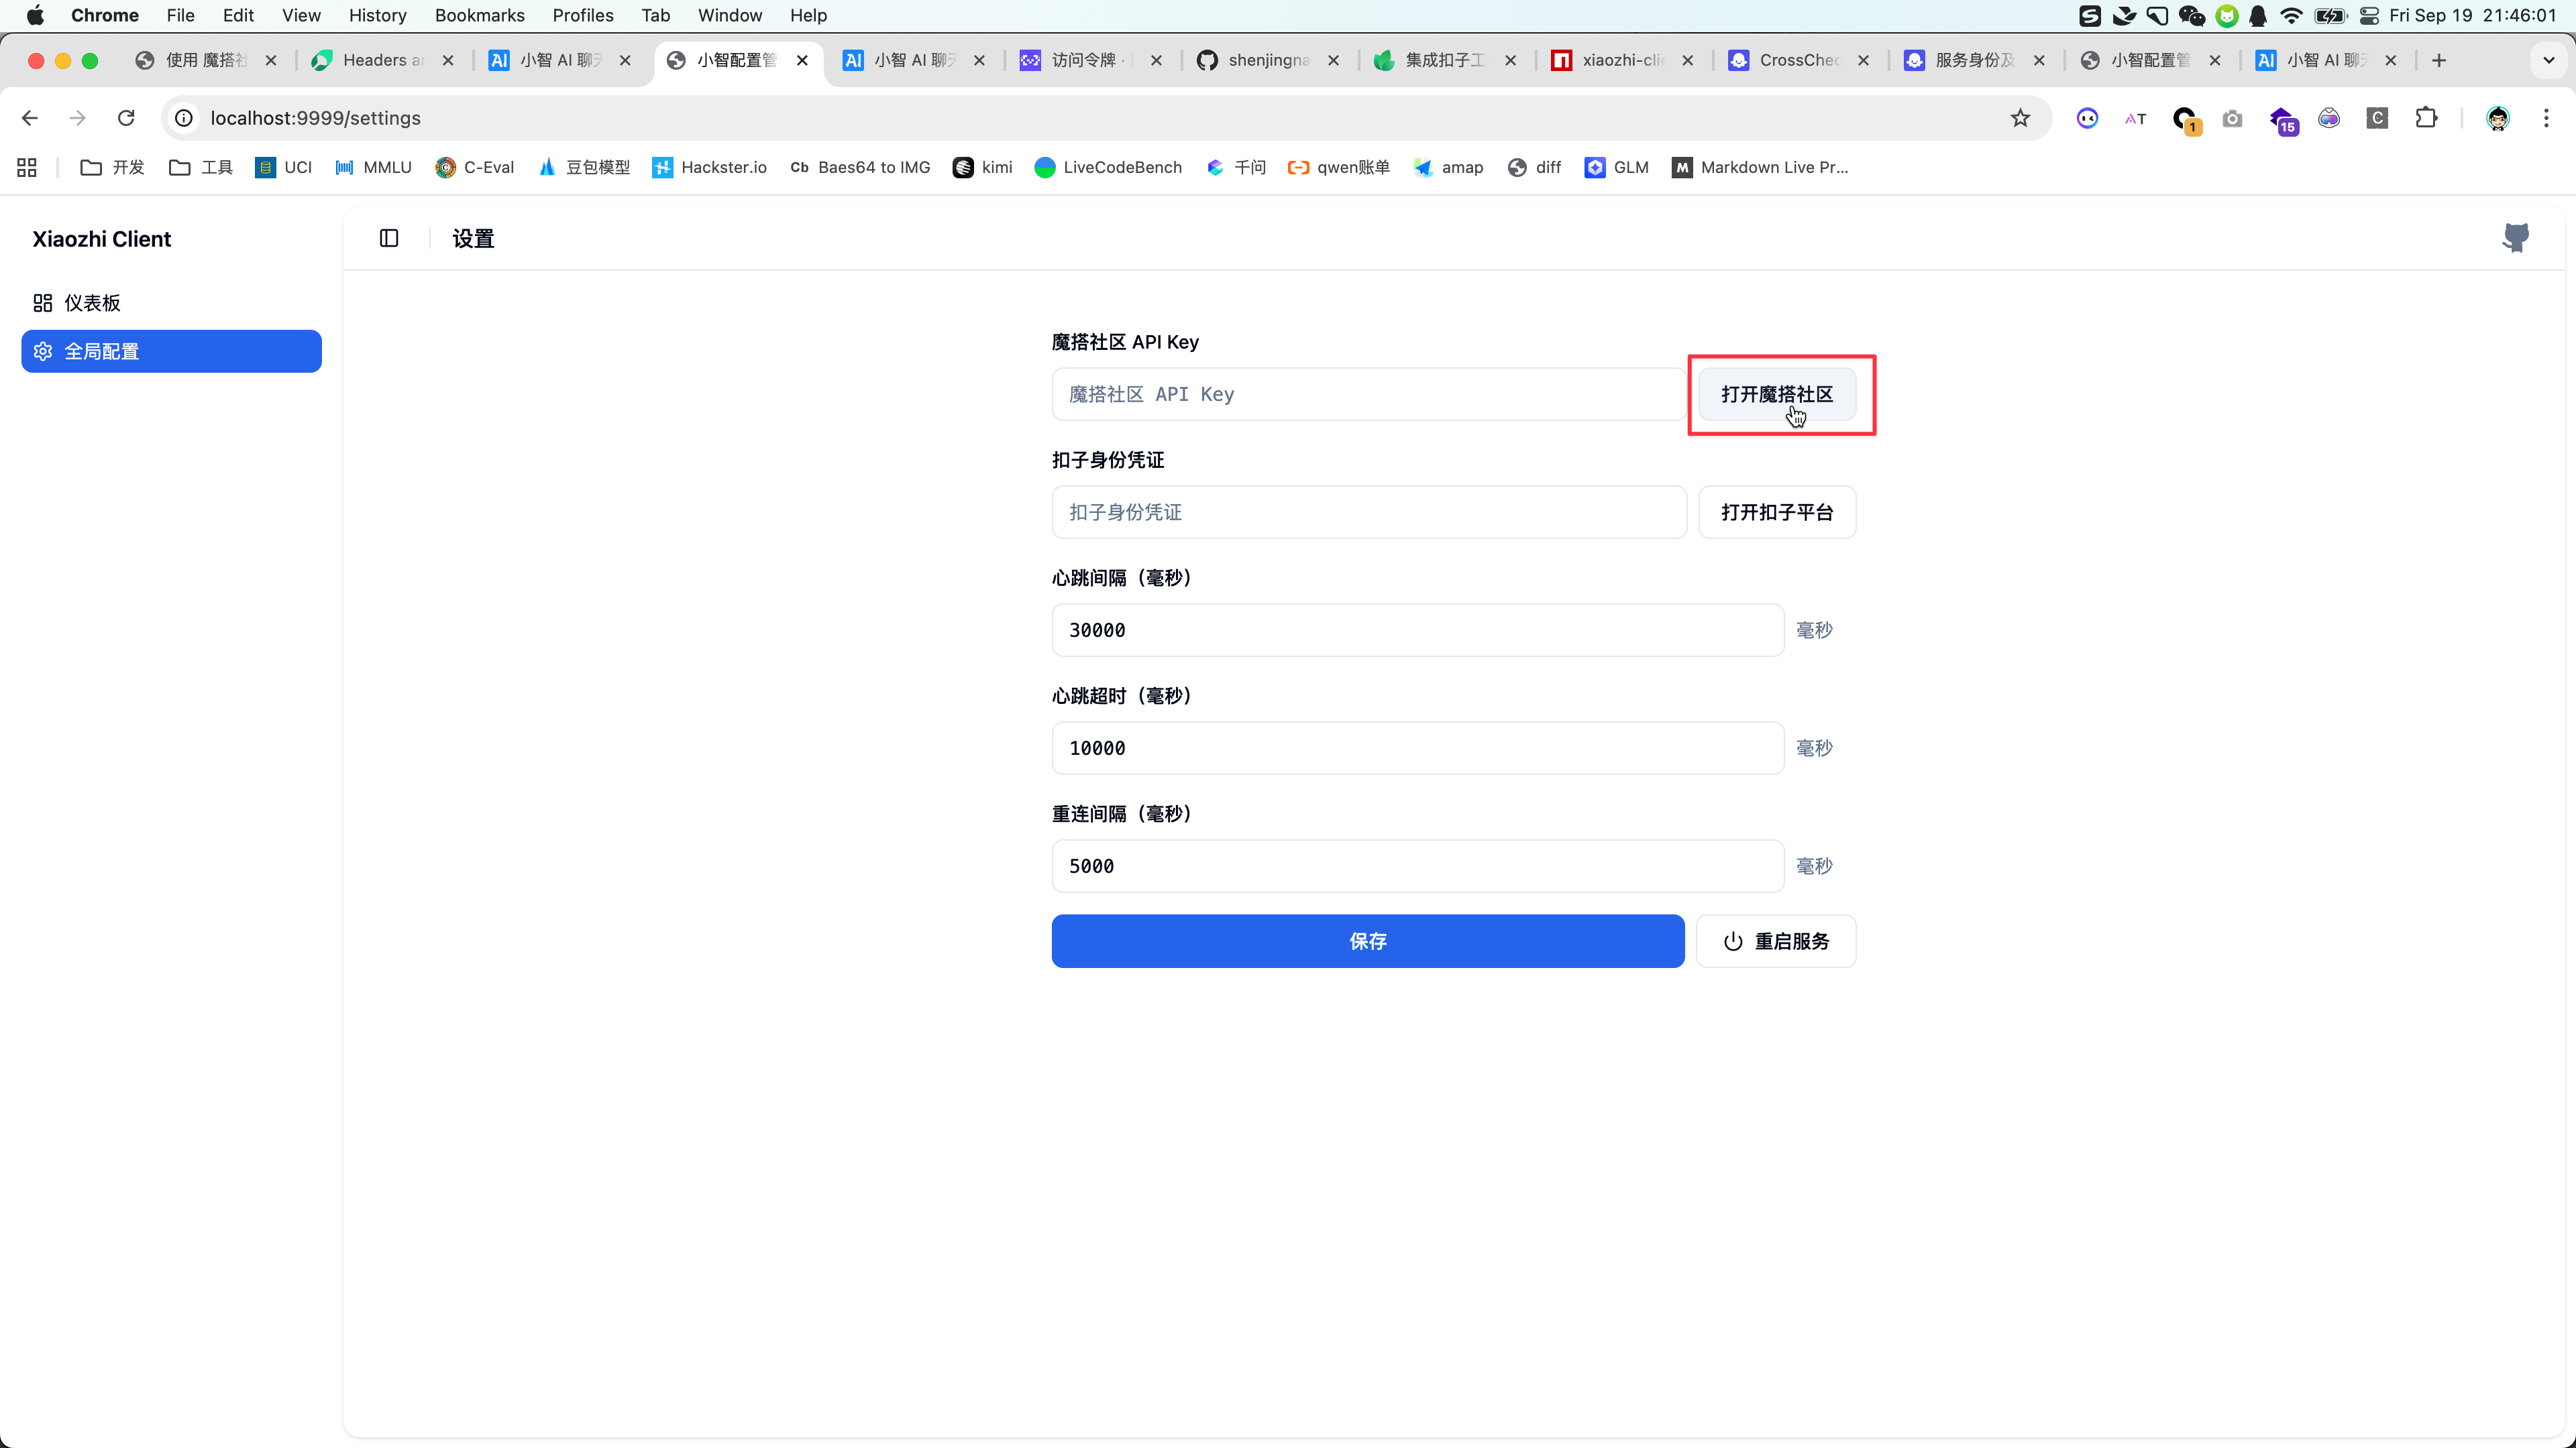Click the 打开扣子平台 button
2576x1448 pixels.
click(1776, 511)
